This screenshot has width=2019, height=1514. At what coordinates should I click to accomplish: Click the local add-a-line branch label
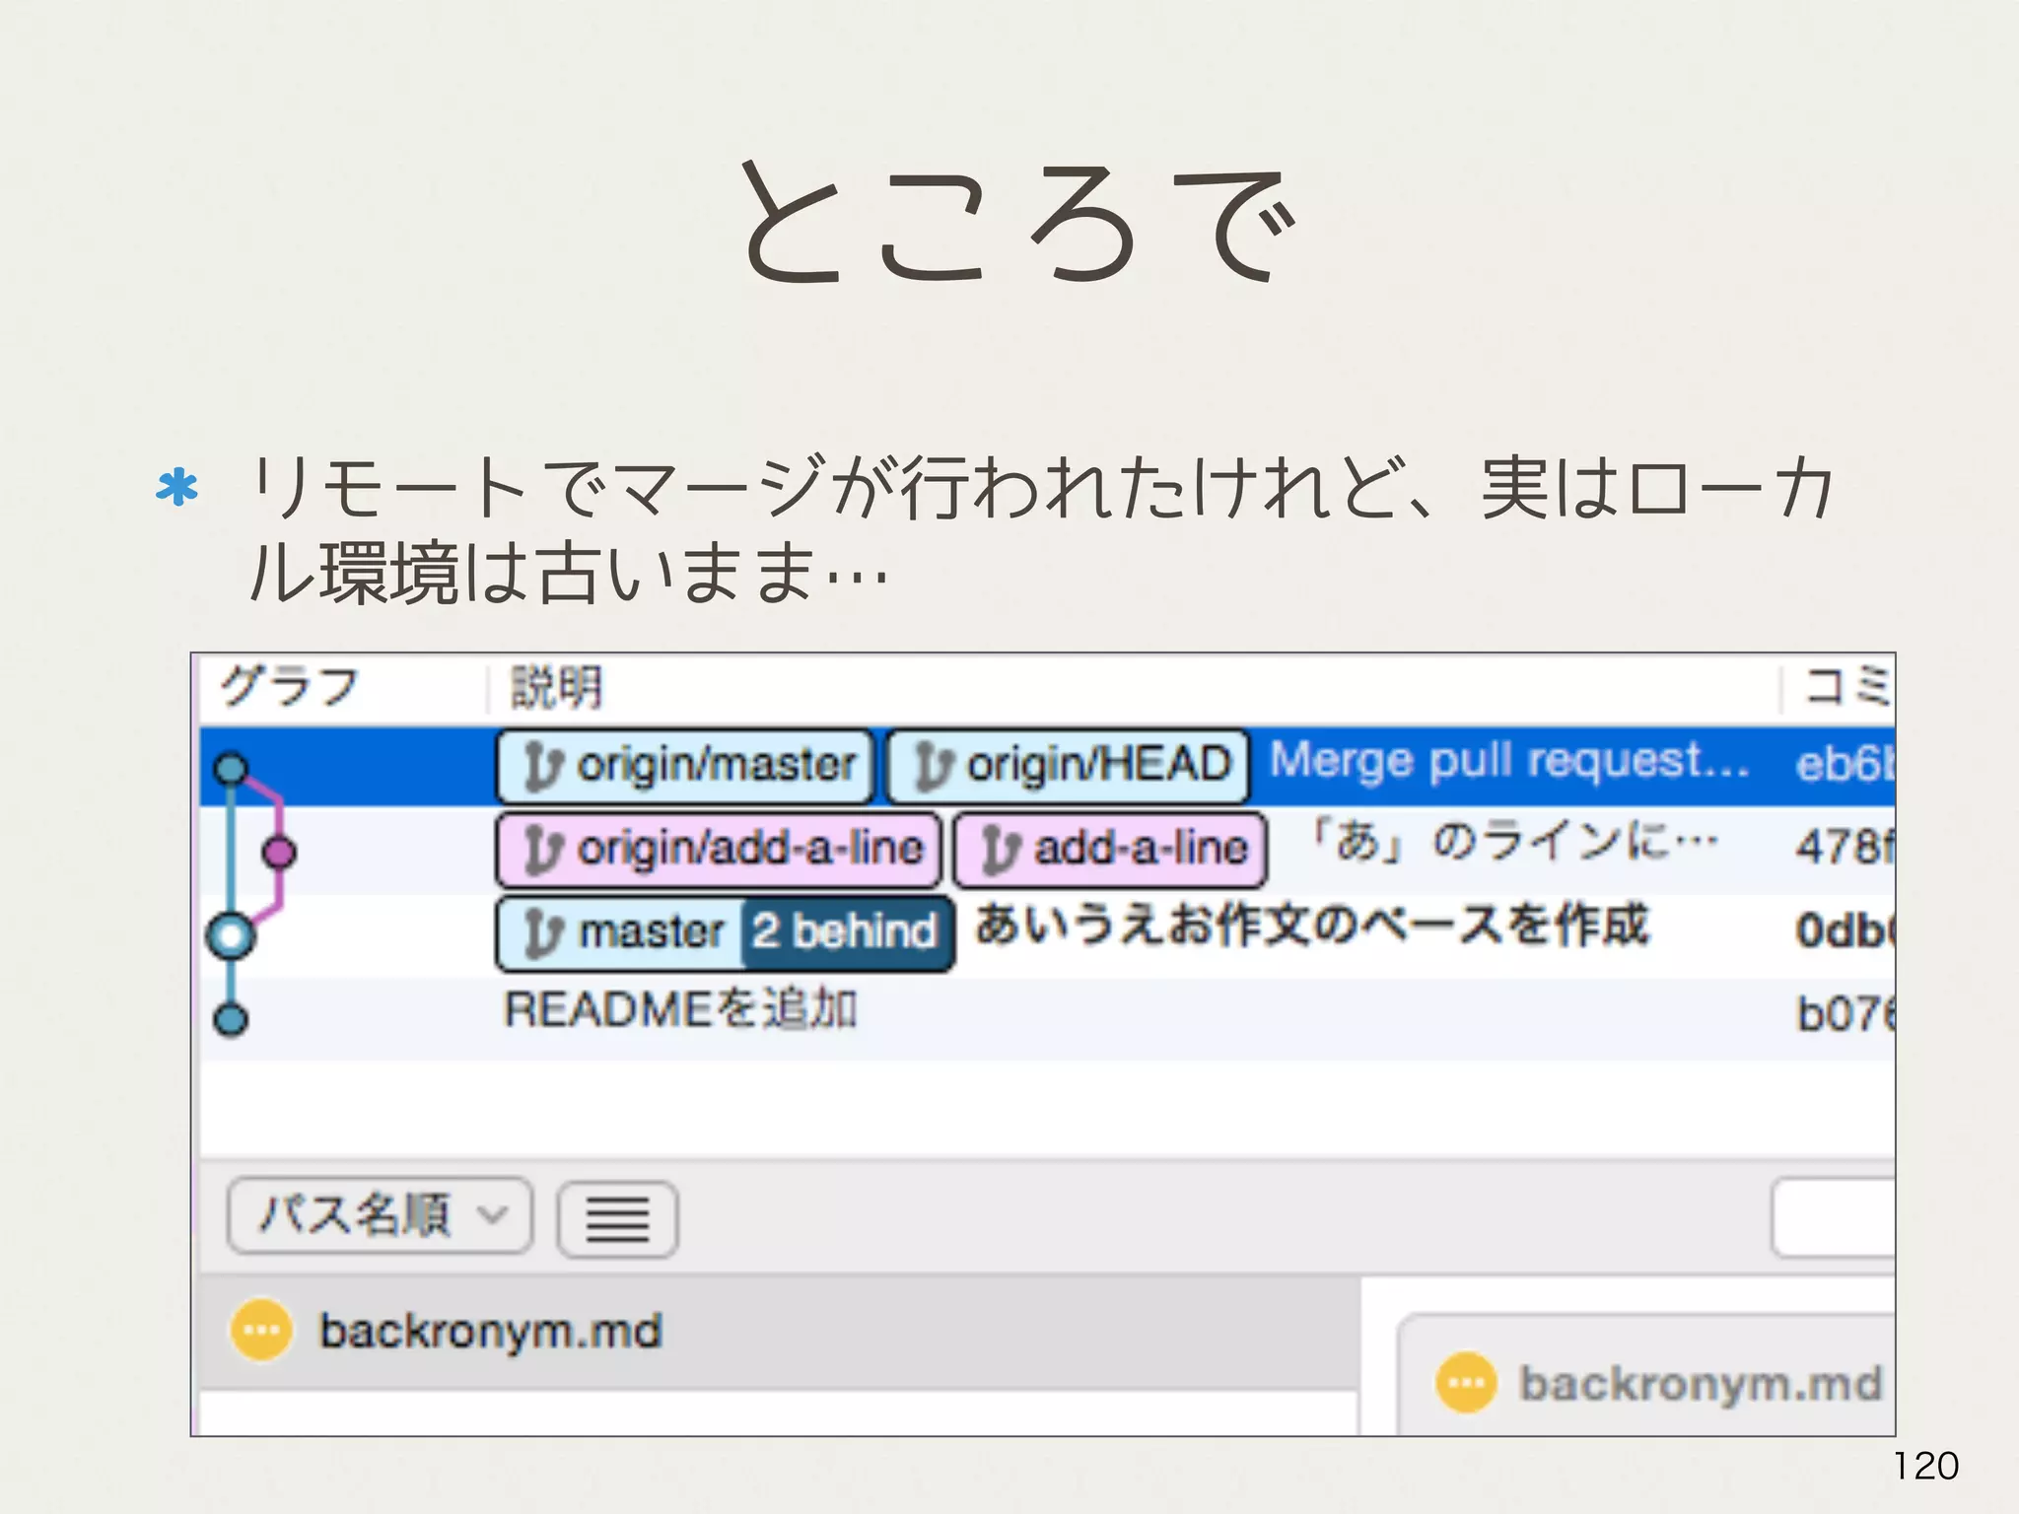1111,849
